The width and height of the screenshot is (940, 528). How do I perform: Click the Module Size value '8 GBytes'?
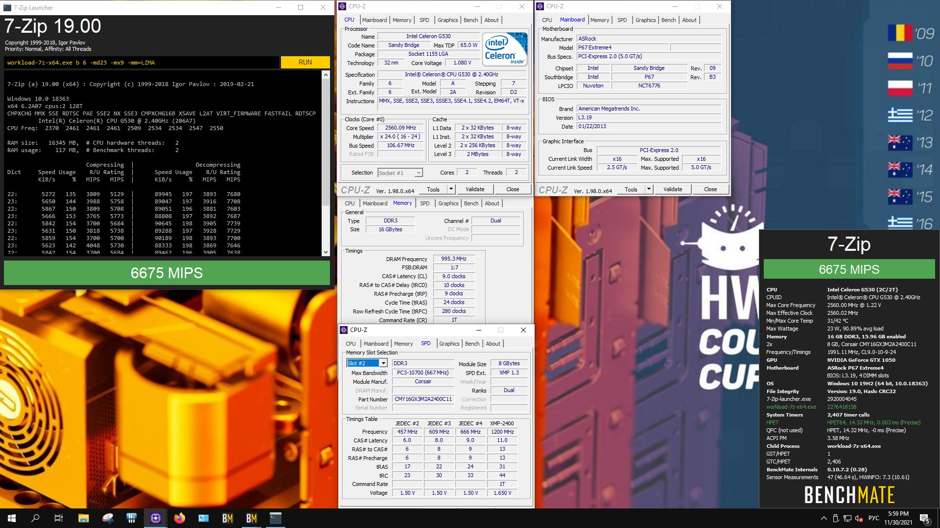509,363
